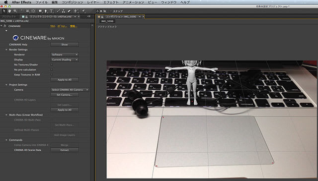Select the Clone Stamp tool
The width and height of the screenshot is (318, 181).
64,11
